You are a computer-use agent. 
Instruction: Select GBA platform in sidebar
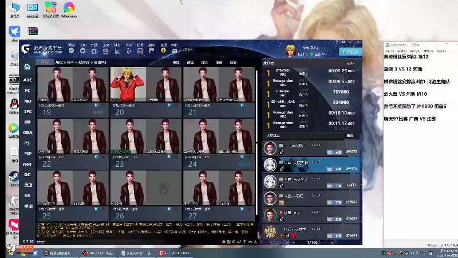click(27, 132)
